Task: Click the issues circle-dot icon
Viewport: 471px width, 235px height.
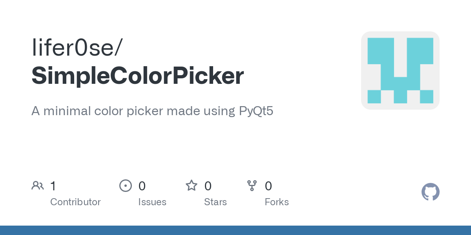Action: click(125, 186)
